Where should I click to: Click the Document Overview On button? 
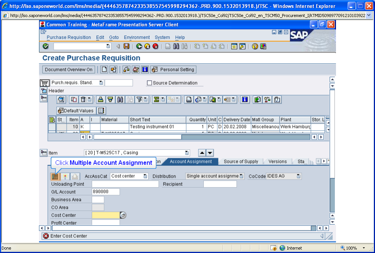(69, 70)
